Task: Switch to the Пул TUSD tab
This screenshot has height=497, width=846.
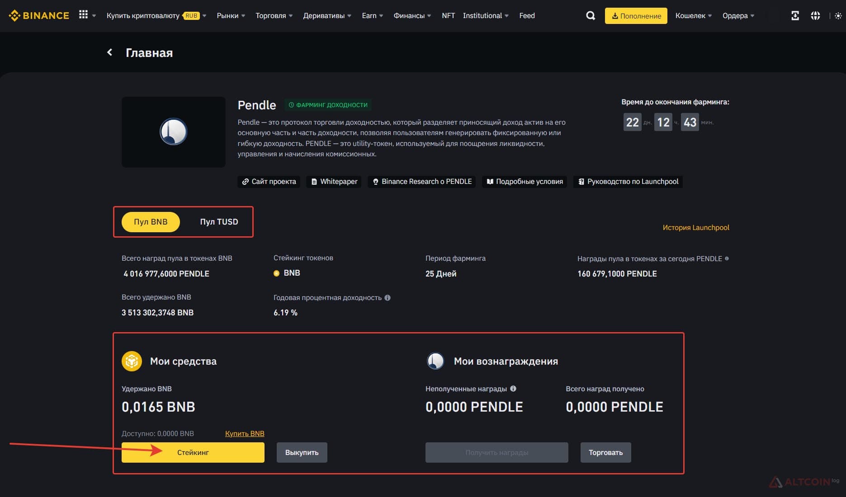Action: 219,222
